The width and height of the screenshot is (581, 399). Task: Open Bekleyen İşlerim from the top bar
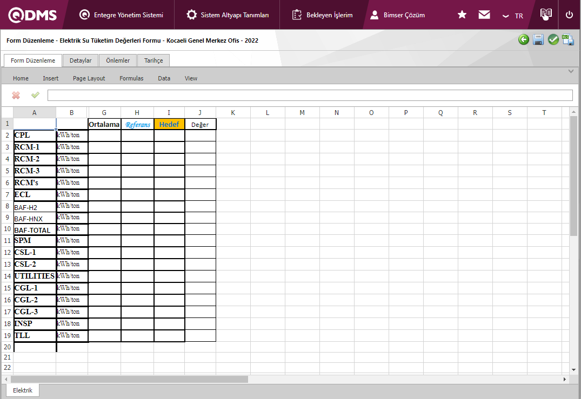coord(323,15)
